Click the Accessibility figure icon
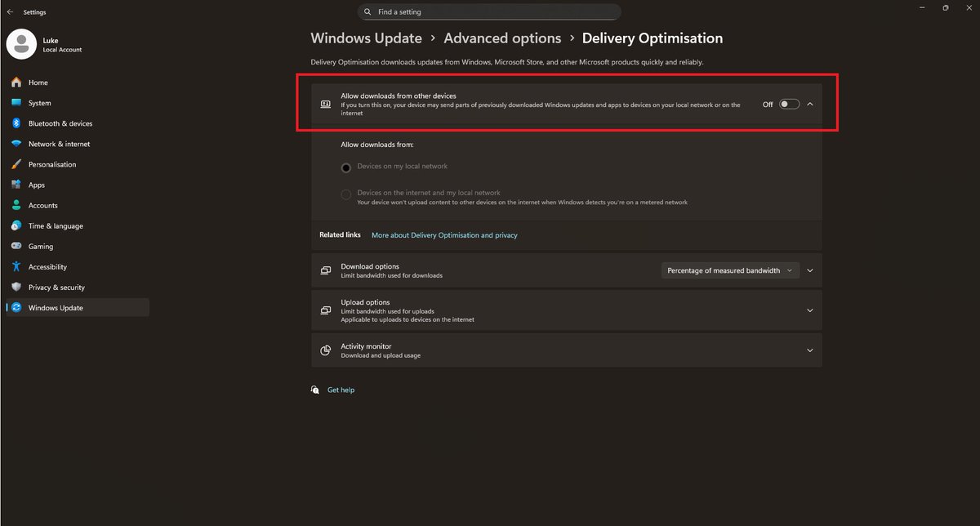Screen dimensions: 980x526 16,266
